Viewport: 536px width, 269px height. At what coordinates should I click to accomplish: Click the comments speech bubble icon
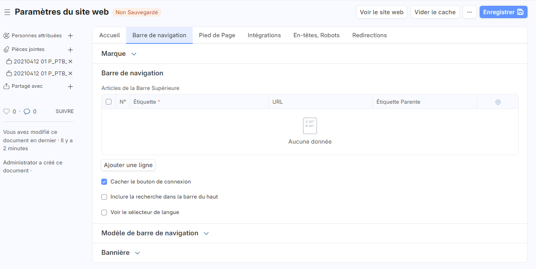click(x=27, y=112)
